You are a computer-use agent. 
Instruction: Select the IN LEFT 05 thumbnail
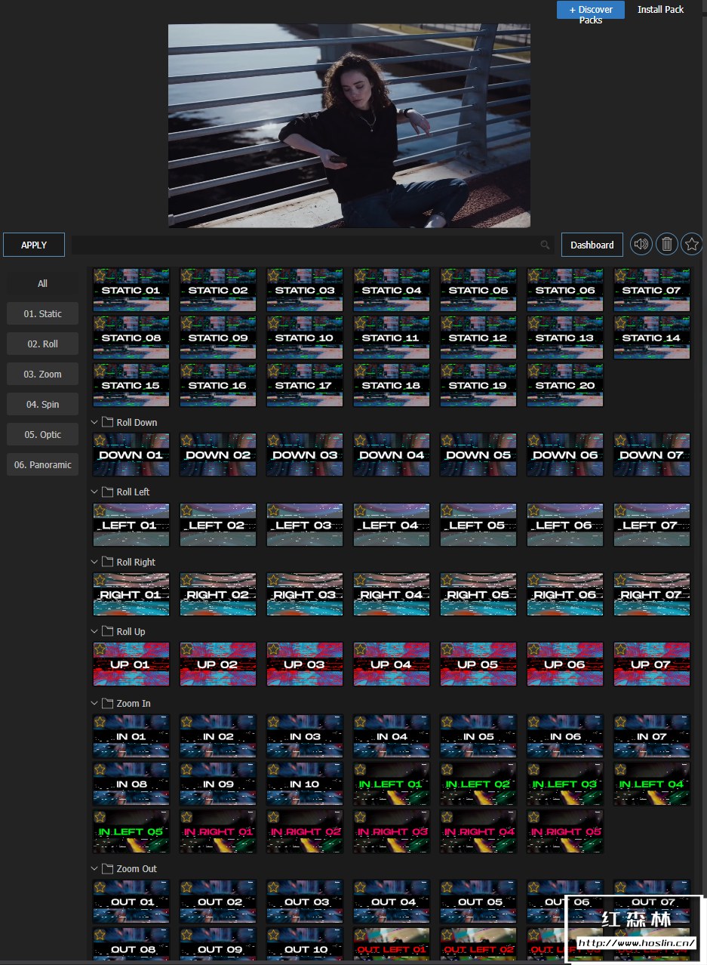point(131,831)
